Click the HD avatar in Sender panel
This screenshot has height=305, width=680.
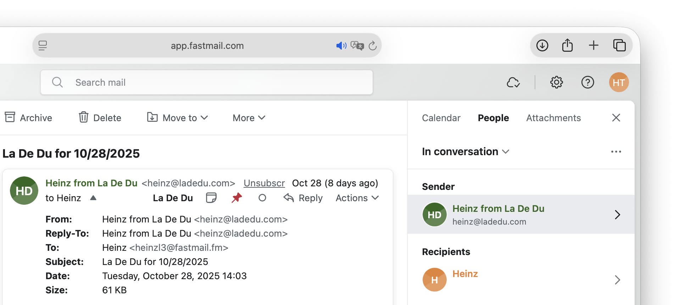[434, 214]
